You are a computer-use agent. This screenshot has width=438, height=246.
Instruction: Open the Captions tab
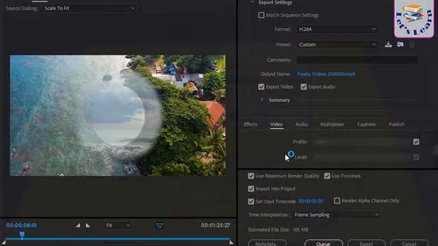pyautogui.click(x=366, y=124)
